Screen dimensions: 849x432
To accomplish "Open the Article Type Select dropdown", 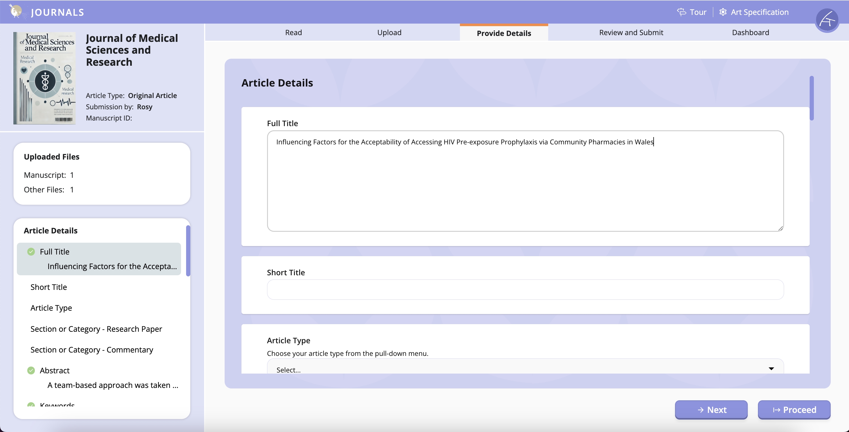I will [x=525, y=367].
